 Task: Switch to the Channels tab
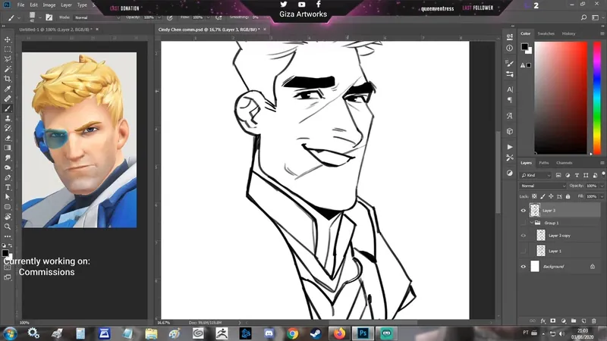coord(564,163)
